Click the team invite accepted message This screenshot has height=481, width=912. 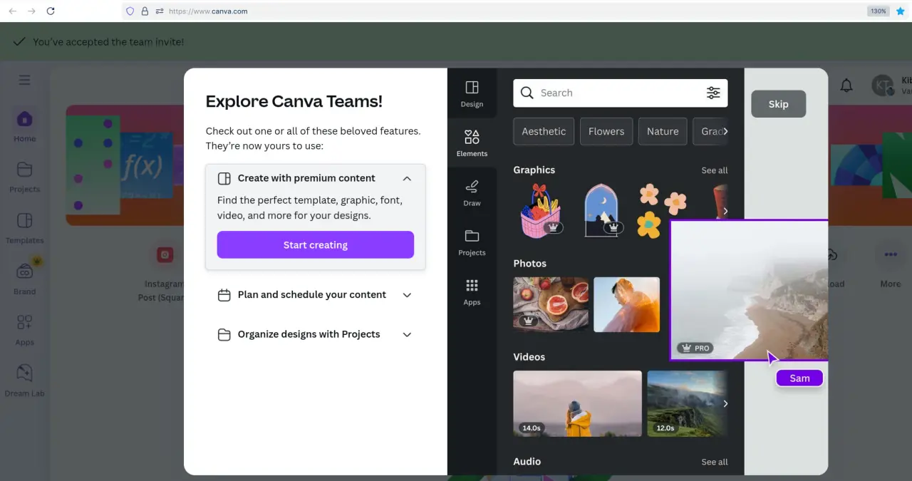(108, 42)
